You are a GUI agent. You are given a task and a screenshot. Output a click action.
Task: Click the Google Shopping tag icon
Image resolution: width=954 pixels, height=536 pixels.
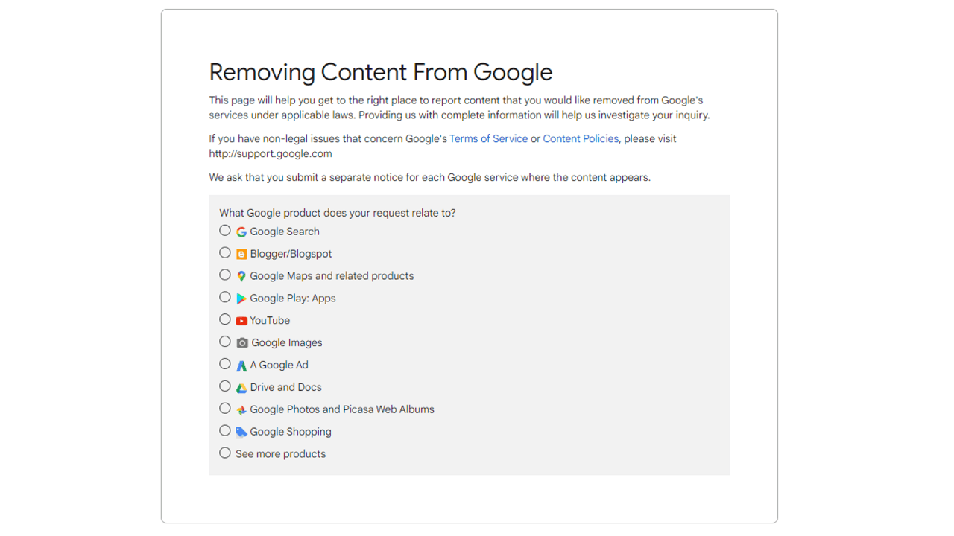pyautogui.click(x=241, y=431)
